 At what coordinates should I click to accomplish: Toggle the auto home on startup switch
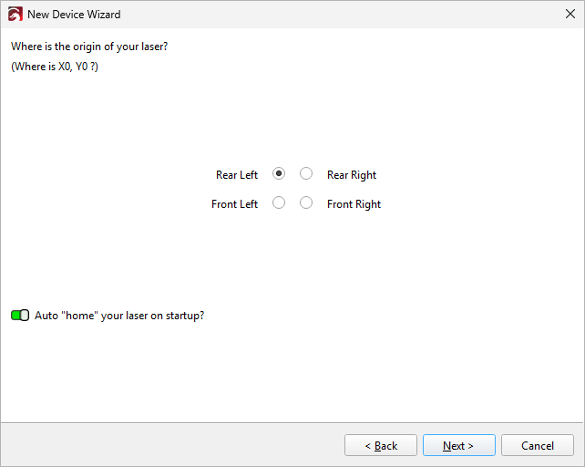point(20,316)
